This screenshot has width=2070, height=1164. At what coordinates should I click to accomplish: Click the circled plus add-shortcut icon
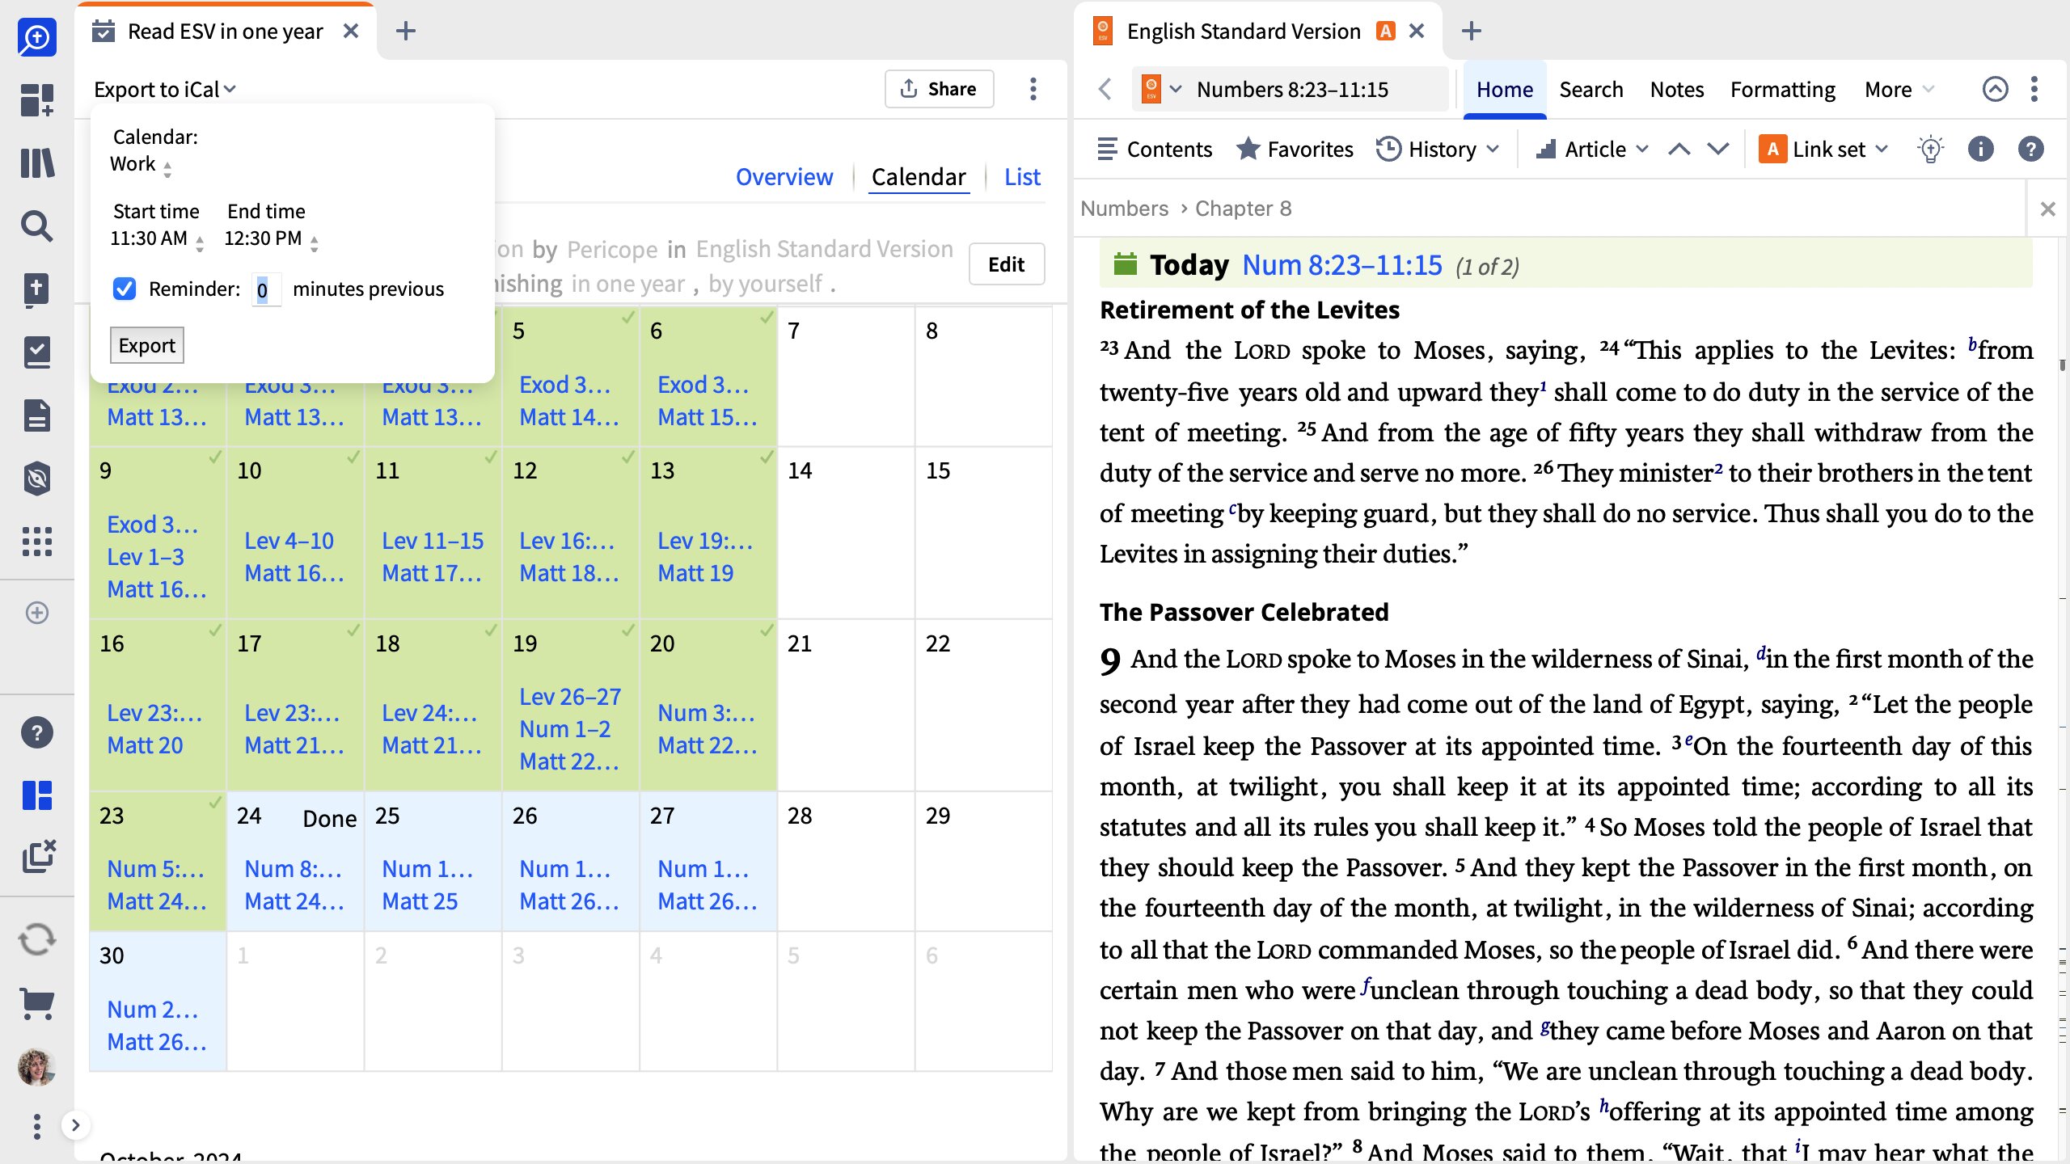pos(36,613)
